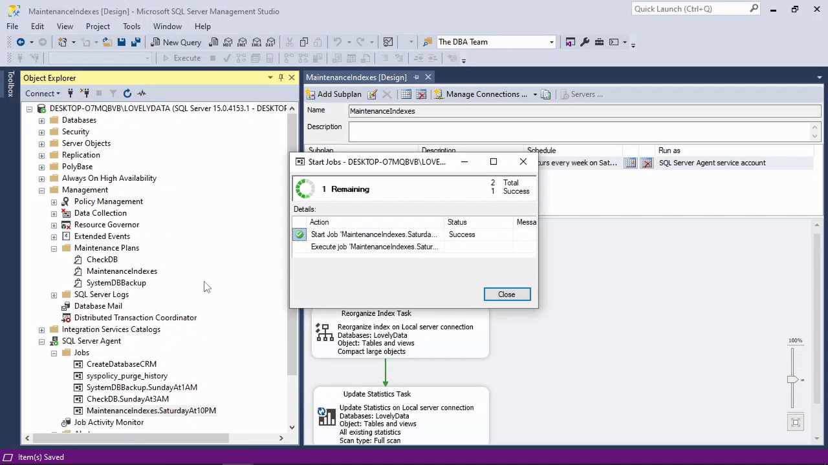
Task: Select the SystemDBBackup maintenance plan
Action: click(116, 283)
